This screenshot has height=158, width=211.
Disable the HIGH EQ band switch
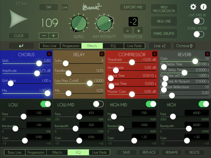click(x=204, y=104)
